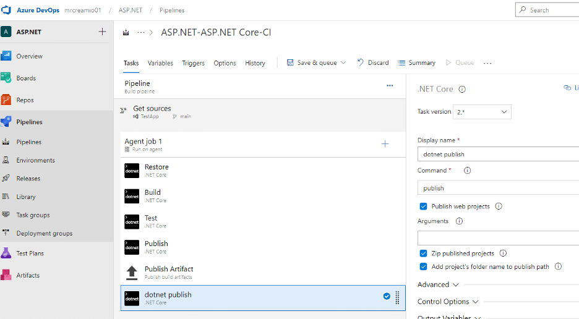The image size is (579, 319).
Task: Open the Task groups icon
Action: click(6, 215)
